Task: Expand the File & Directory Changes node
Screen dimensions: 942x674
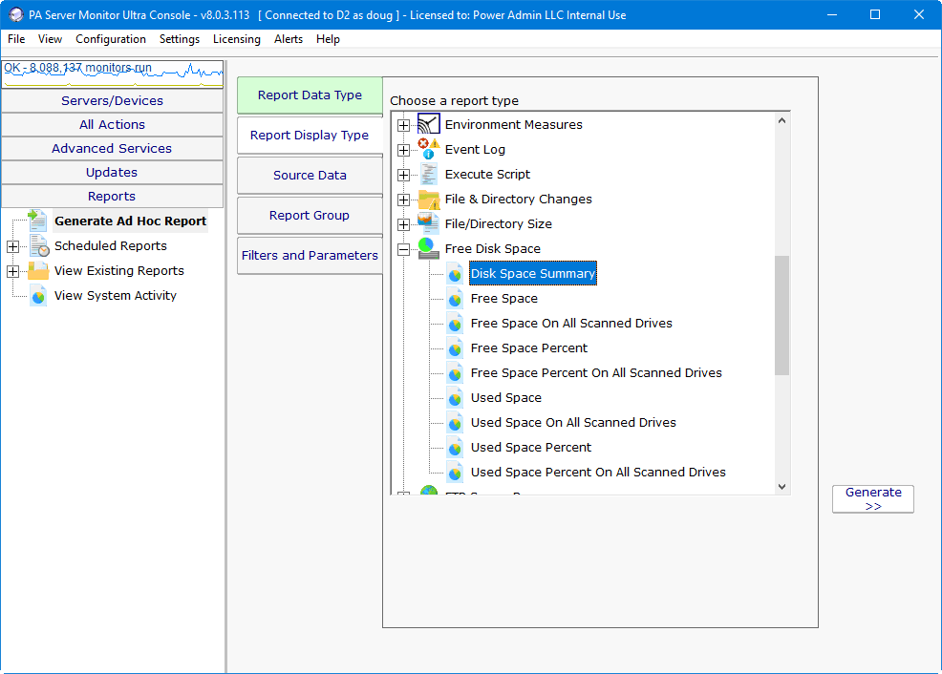Action: point(404,200)
